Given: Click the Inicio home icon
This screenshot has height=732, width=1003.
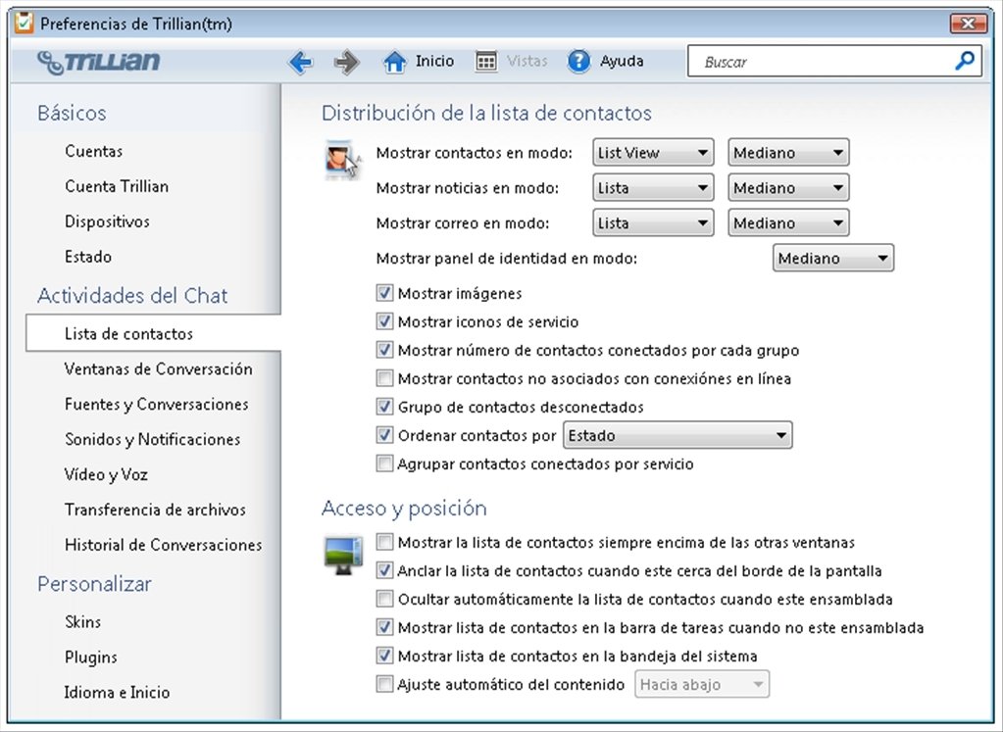Looking at the screenshot, I should coord(395,62).
